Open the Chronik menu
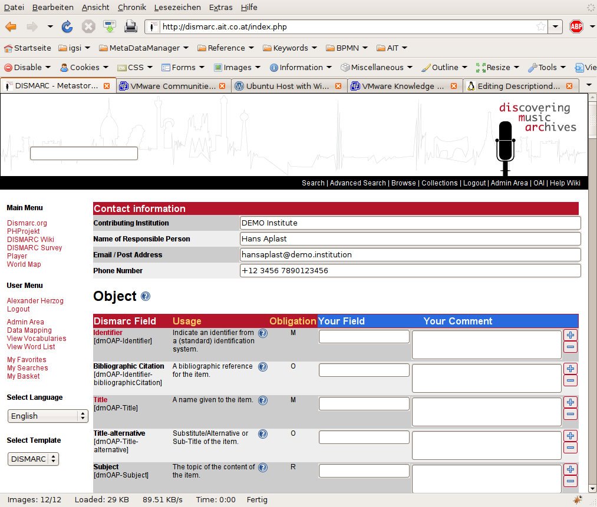597x507 pixels. coord(132,7)
